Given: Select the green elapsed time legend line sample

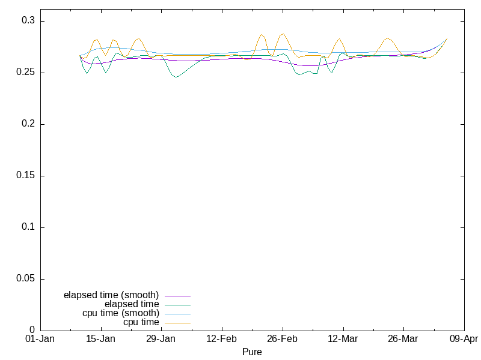Looking at the screenshot, I should pos(178,305).
